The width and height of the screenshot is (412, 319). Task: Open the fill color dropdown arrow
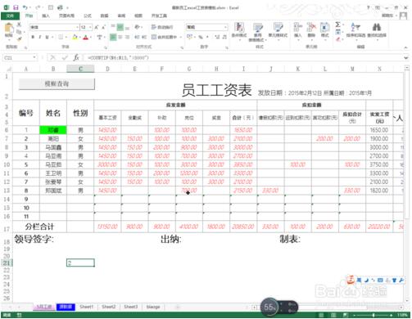point(79,37)
